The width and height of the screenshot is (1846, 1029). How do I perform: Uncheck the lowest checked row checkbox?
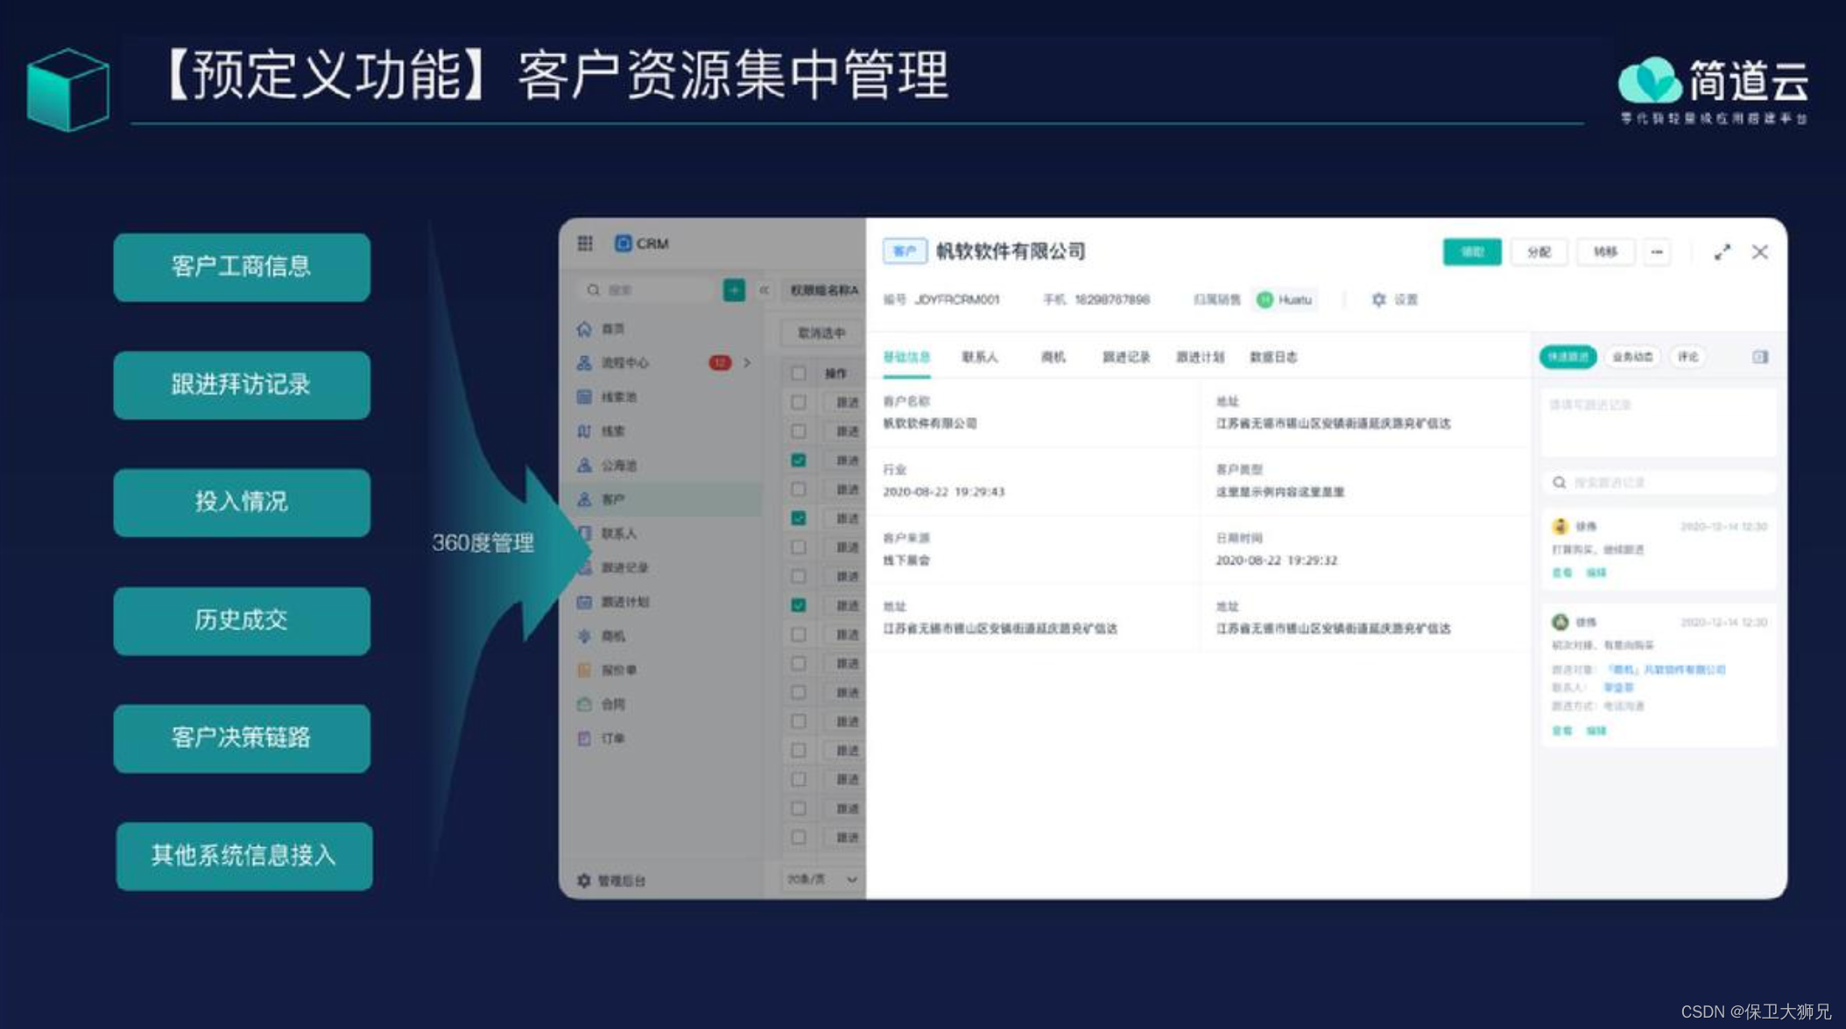[x=799, y=605]
